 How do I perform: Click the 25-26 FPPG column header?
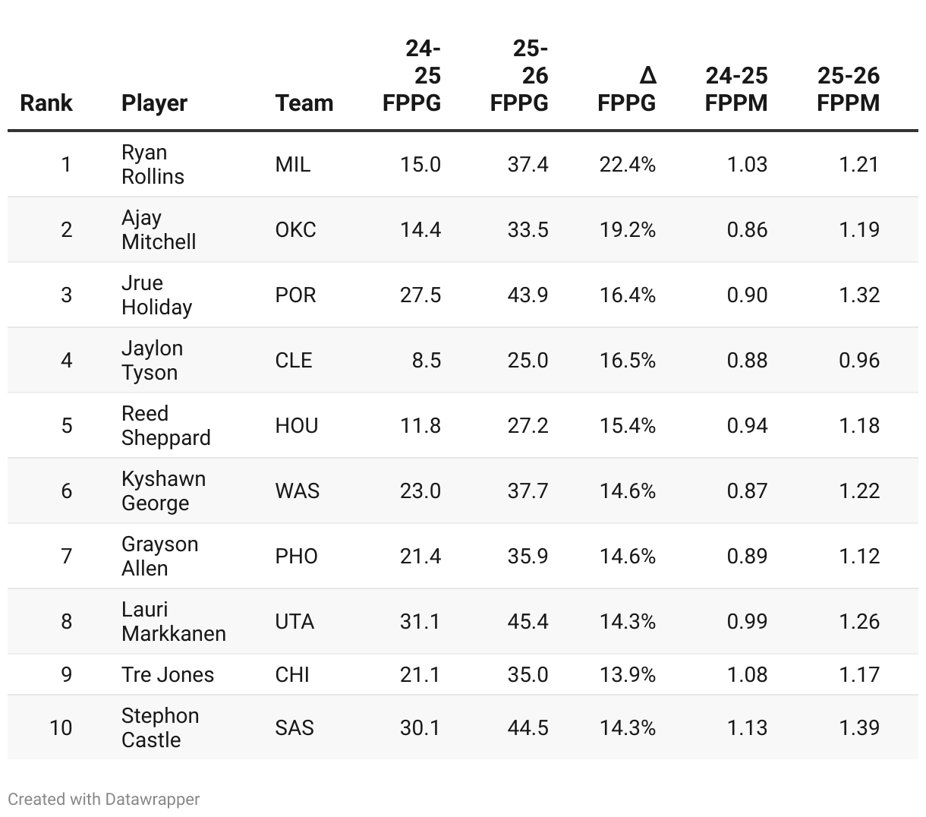pyautogui.click(x=519, y=75)
